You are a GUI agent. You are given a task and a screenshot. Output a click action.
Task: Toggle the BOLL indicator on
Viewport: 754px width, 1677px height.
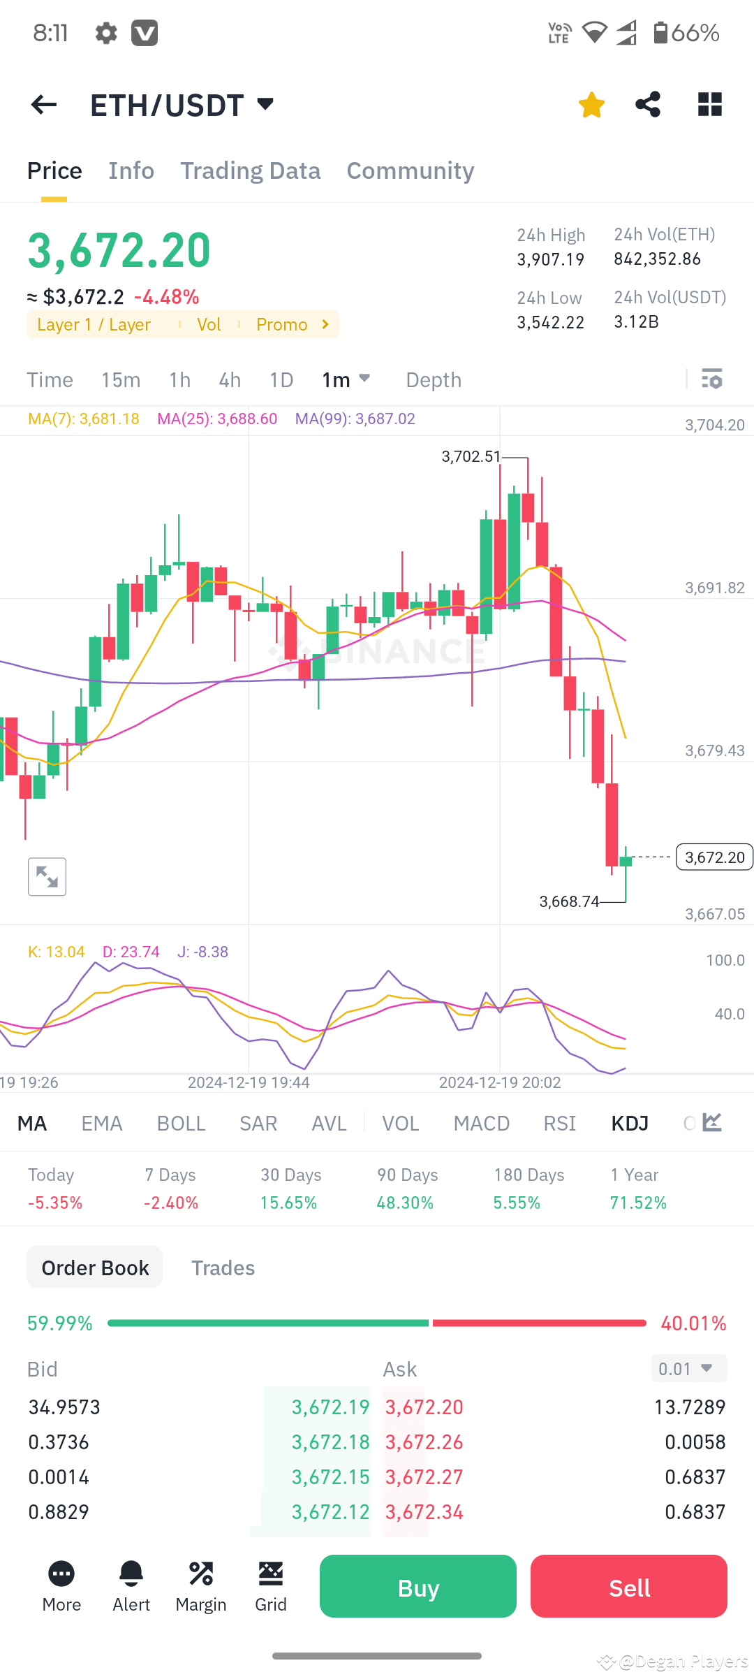(181, 1123)
